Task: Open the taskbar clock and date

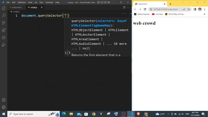Action: tap(195, 114)
